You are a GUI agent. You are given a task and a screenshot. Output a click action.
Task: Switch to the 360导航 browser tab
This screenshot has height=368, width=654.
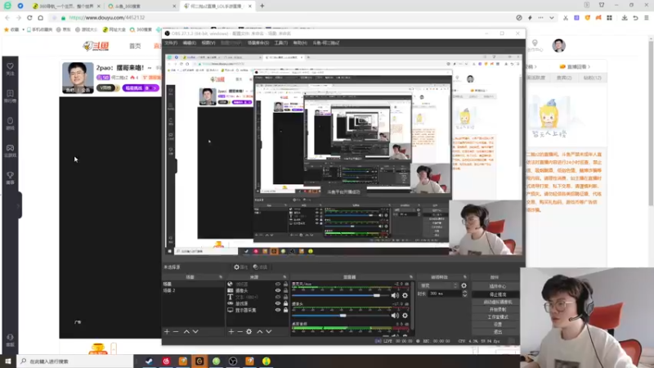click(x=67, y=6)
